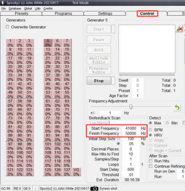Switch to the Settings tab
Screen dimensions: 185x191
tap(105, 13)
